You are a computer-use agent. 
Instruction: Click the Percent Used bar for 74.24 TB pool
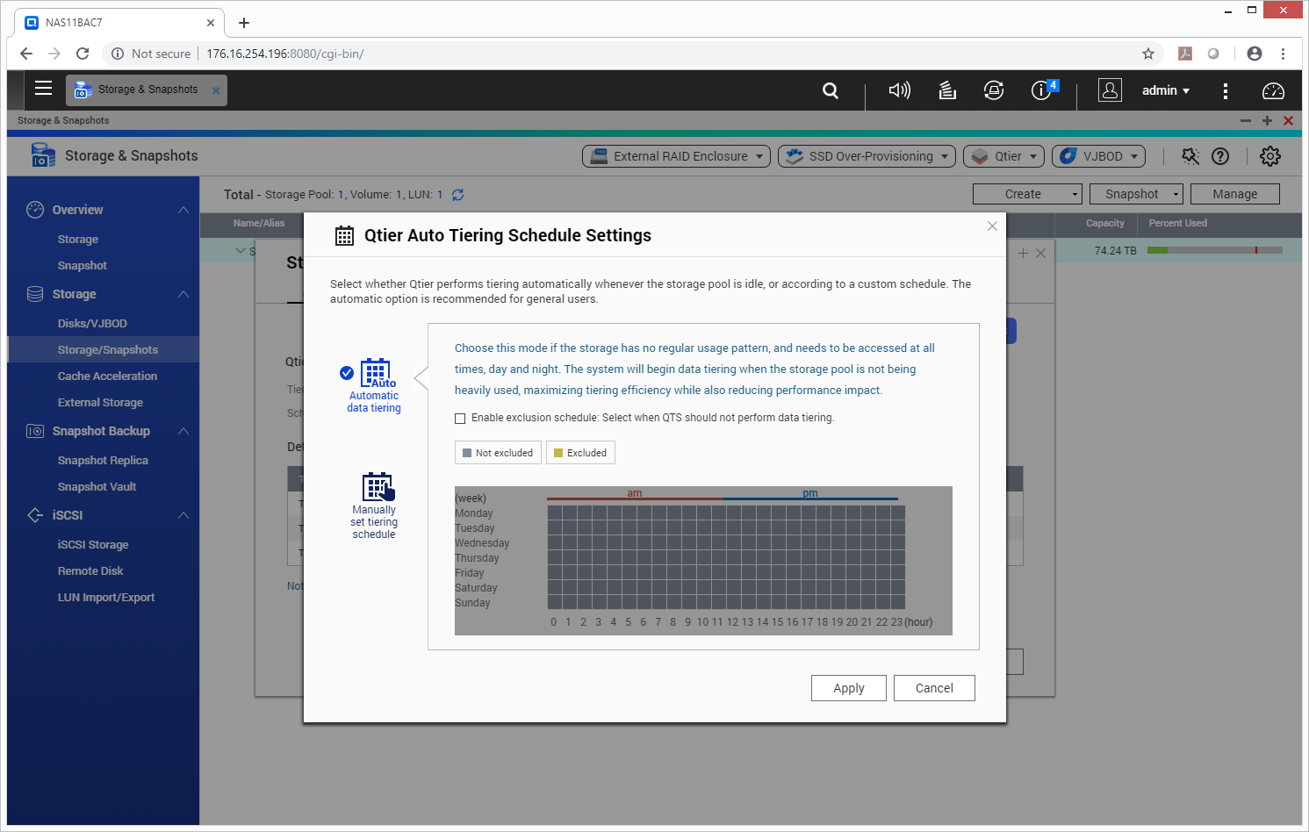click(x=1215, y=251)
